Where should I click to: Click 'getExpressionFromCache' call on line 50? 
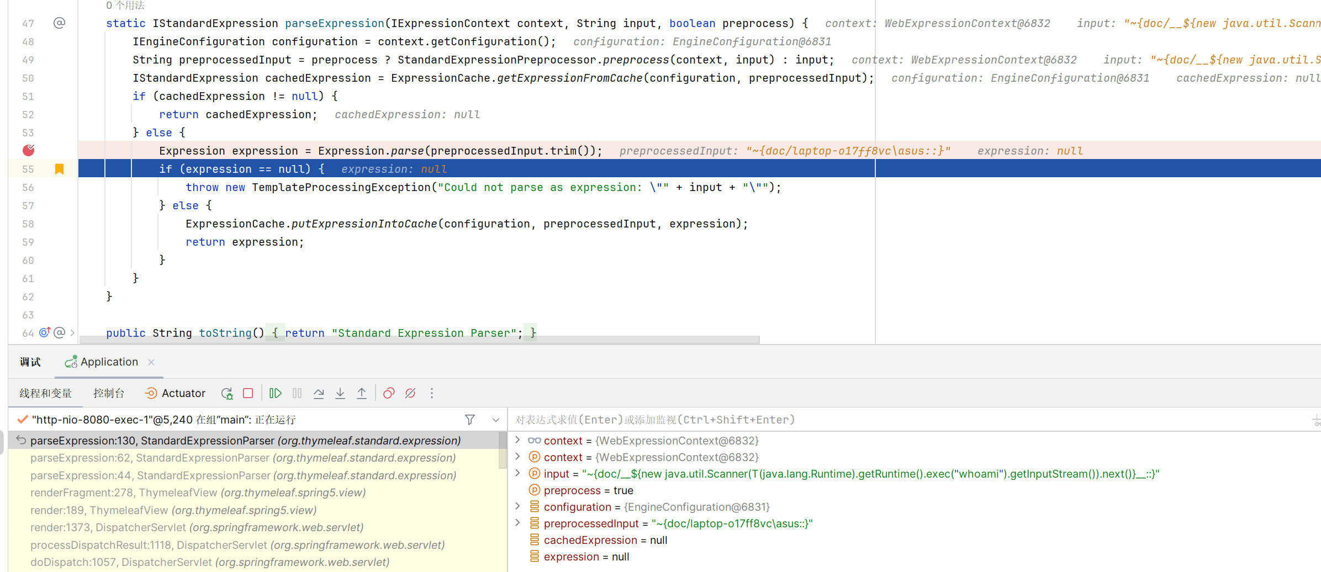coord(570,78)
